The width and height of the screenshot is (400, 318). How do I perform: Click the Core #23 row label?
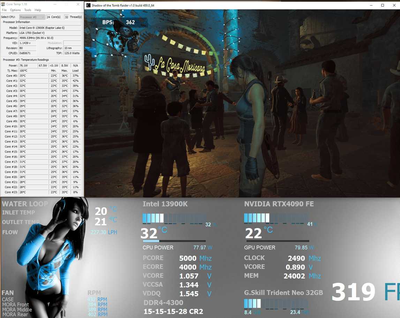[x=11, y=192]
